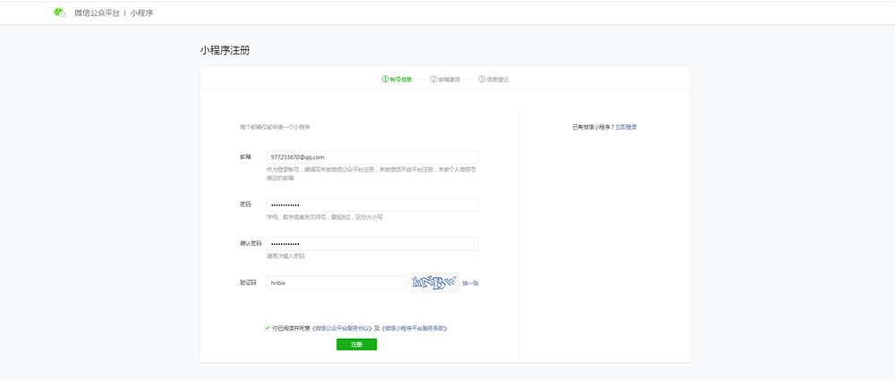Image resolution: width=895 pixels, height=380 pixels.
Task: Click the captcha image to refresh
Action: click(434, 283)
